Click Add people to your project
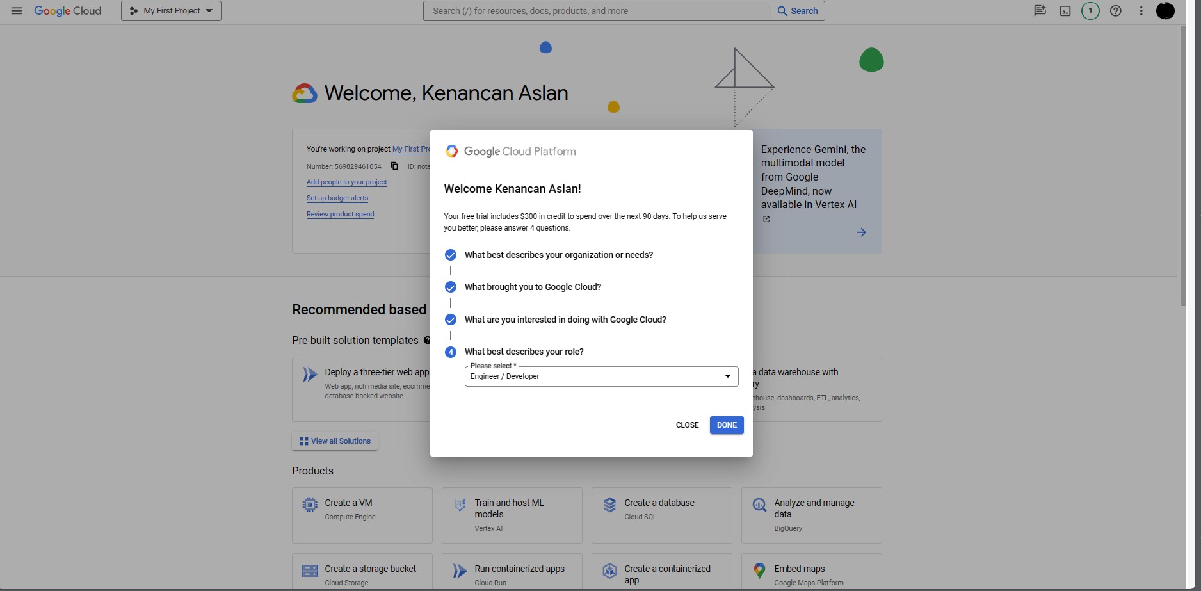This screenshot has width=1201, height=591. pyautogui.click(x=346, y=182)
